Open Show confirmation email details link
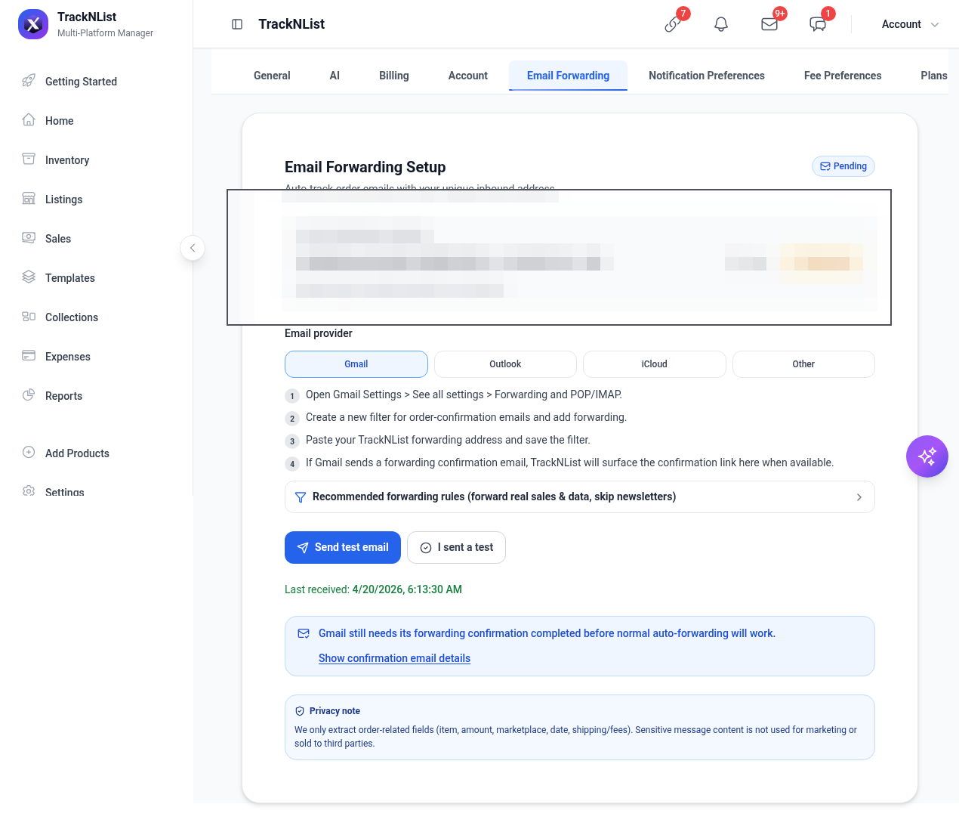This screenshot has width=959, height=829. point(394,658)
